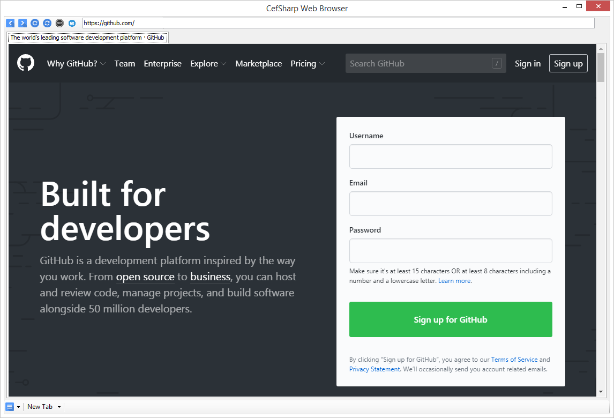Open the Privacy Statement link

(x=375, y=369)
